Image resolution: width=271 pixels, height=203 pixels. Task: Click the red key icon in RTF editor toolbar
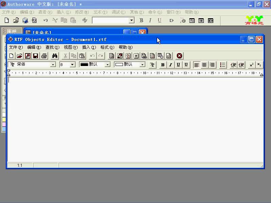coord(28,56)
